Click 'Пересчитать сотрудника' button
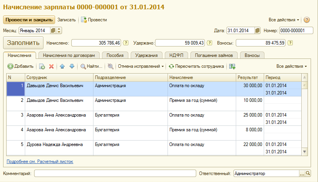The image size is (318, 182). pyautogui.click(x=196, y=66)
